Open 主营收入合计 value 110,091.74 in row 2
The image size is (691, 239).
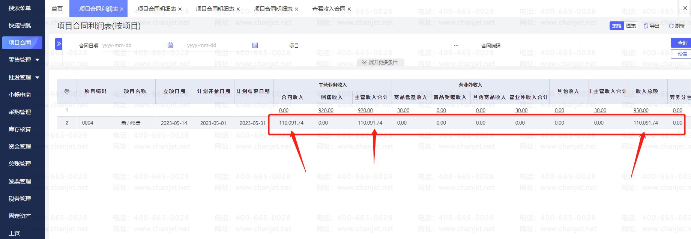click(x=370, y=123)
